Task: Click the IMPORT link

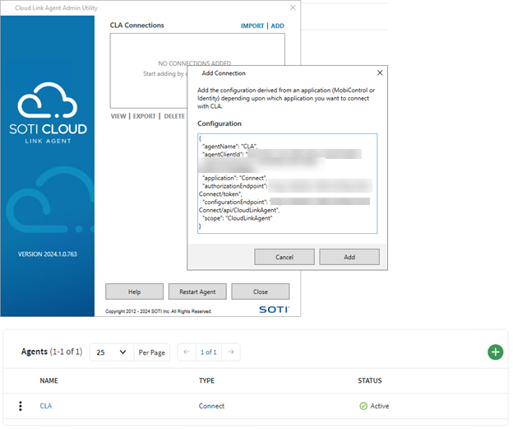Action: click(x=252, y=26)
